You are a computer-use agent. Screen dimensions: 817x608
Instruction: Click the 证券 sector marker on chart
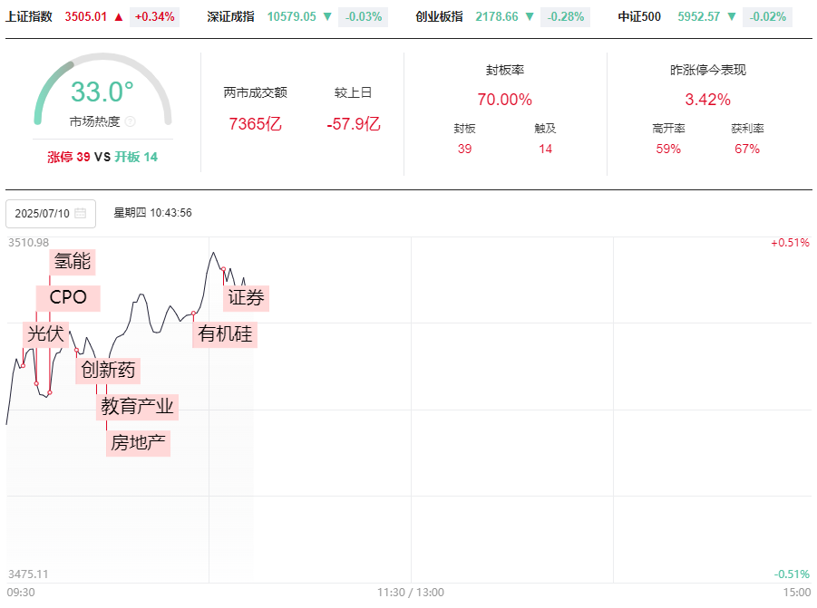coord(247,297)
